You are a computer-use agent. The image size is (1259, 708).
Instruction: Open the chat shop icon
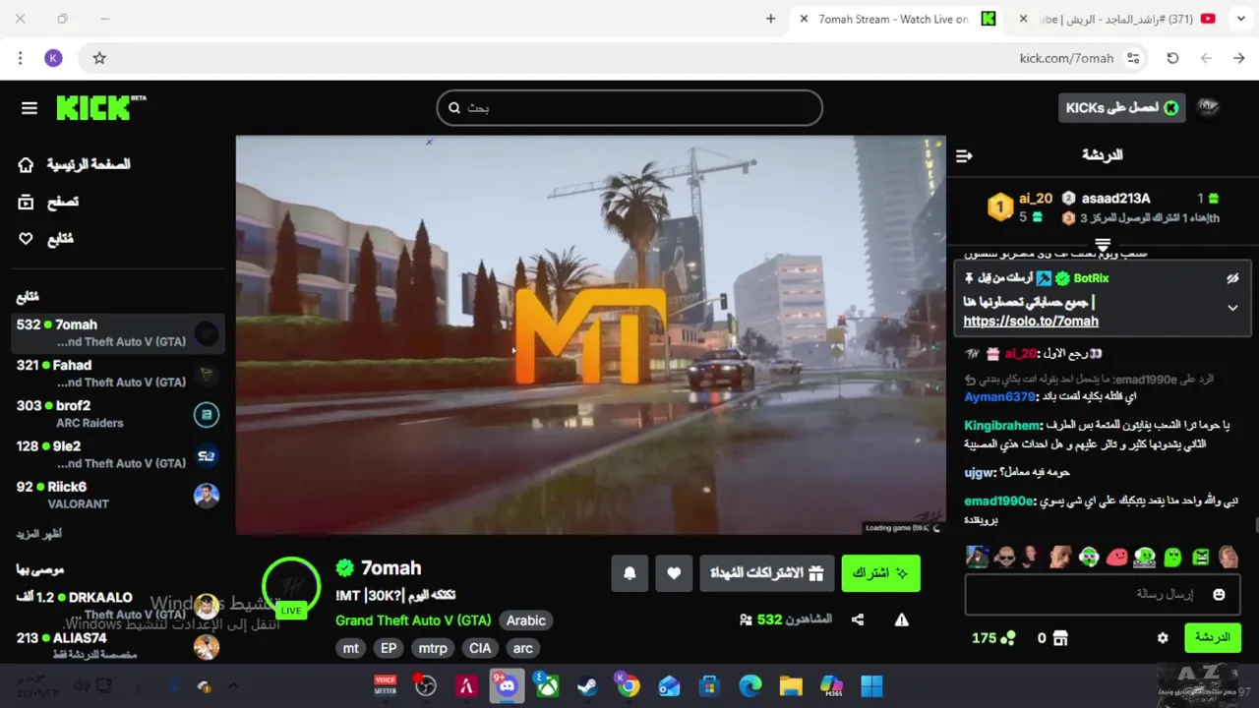1060,638
